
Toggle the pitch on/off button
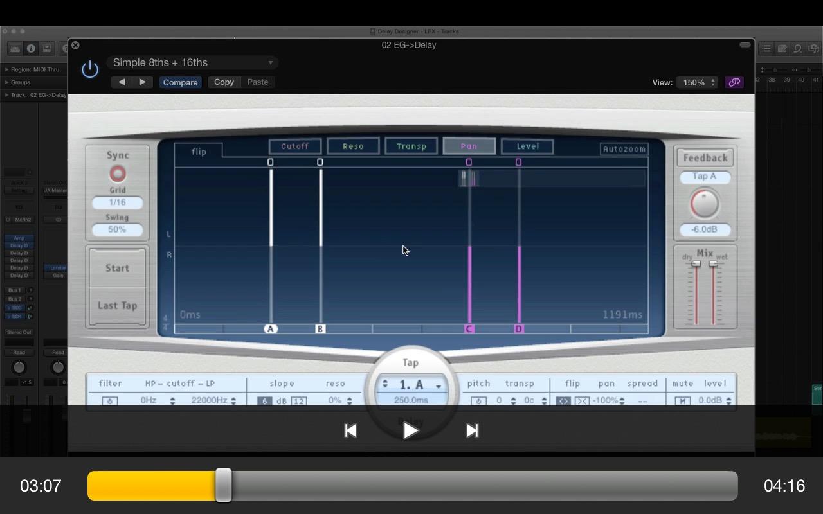click(x=478, y=401)
